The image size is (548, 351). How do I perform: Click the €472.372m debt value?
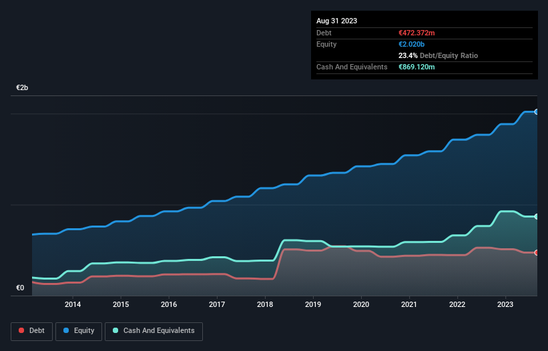pos(417,33)
